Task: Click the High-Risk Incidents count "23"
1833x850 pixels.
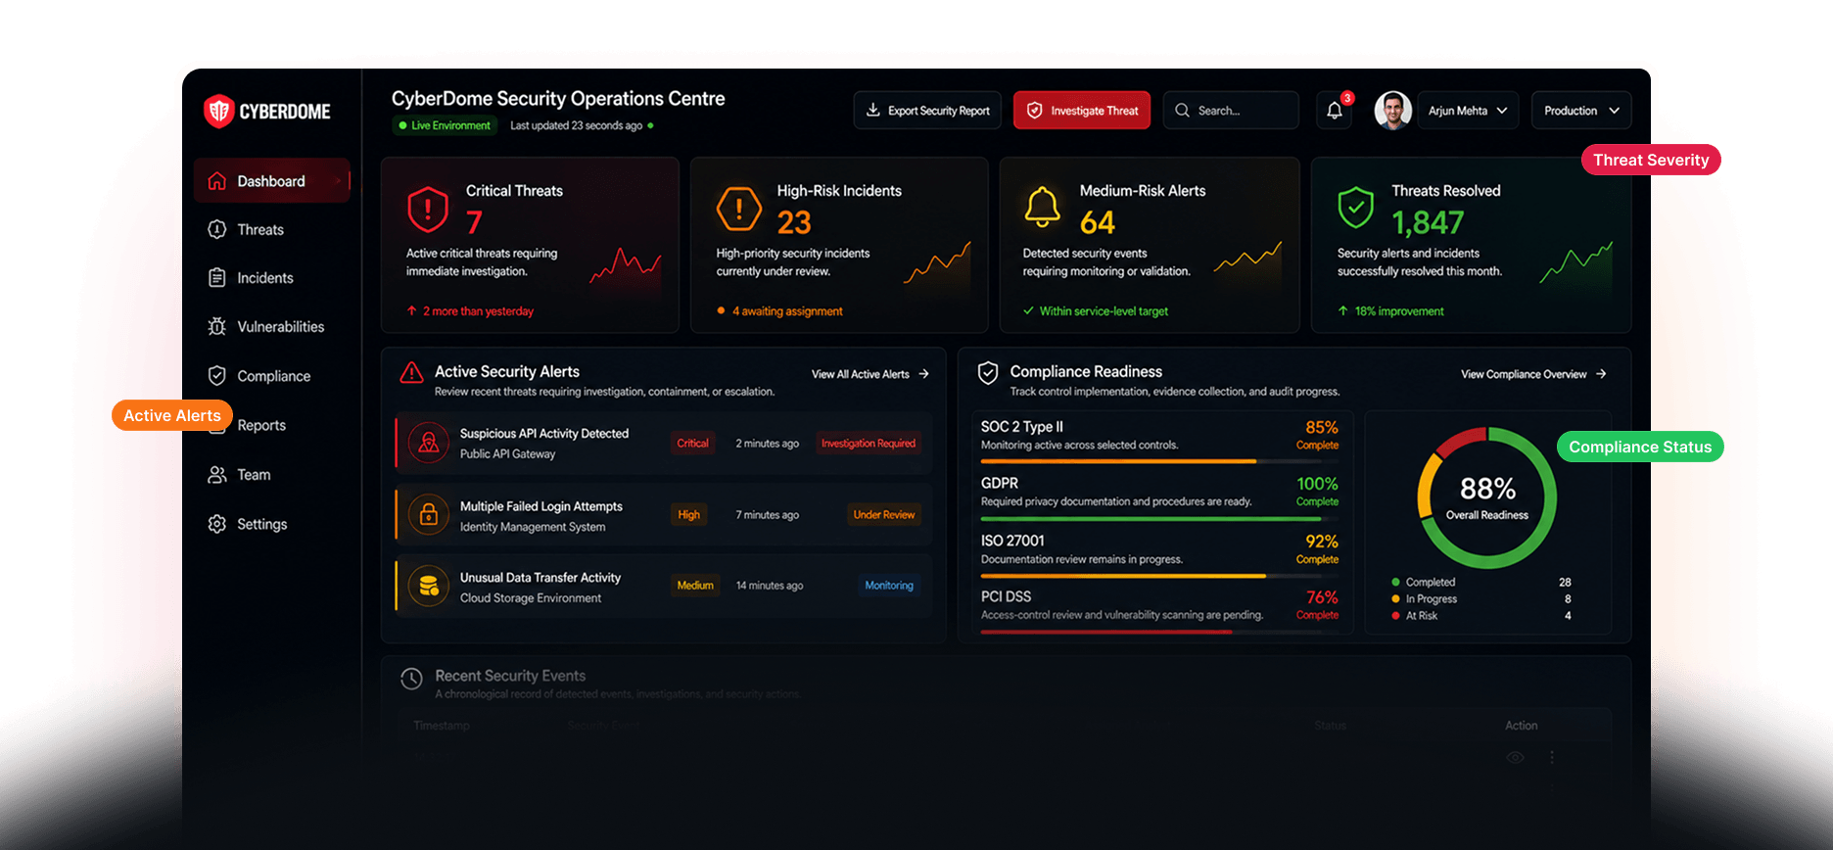Action: click(794, 223)
